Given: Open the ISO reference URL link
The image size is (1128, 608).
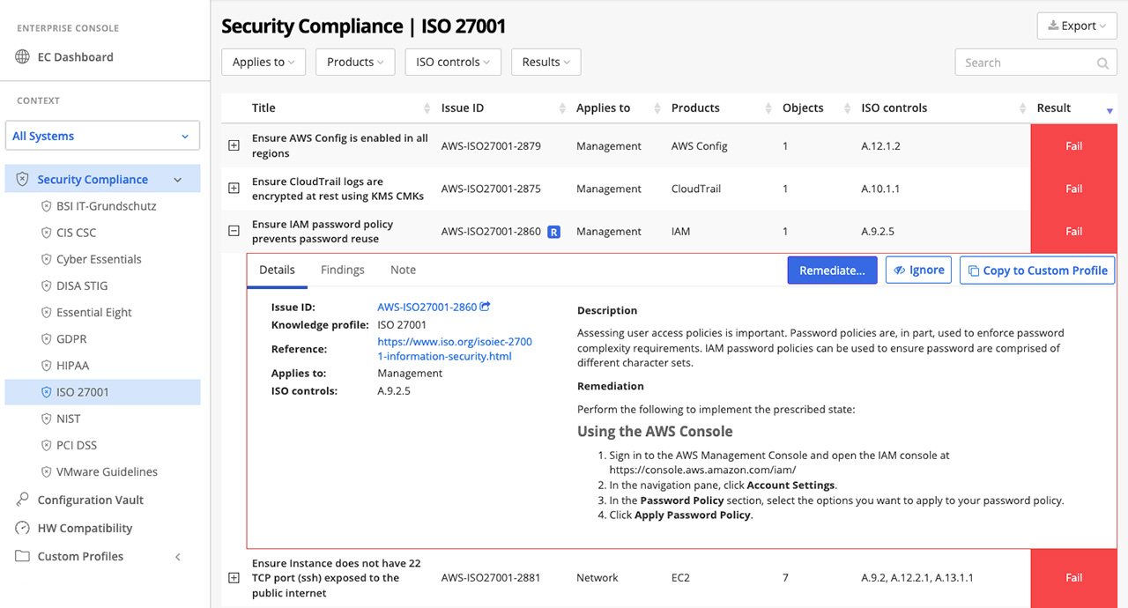Looking at the screenshot, I should 455,349.
